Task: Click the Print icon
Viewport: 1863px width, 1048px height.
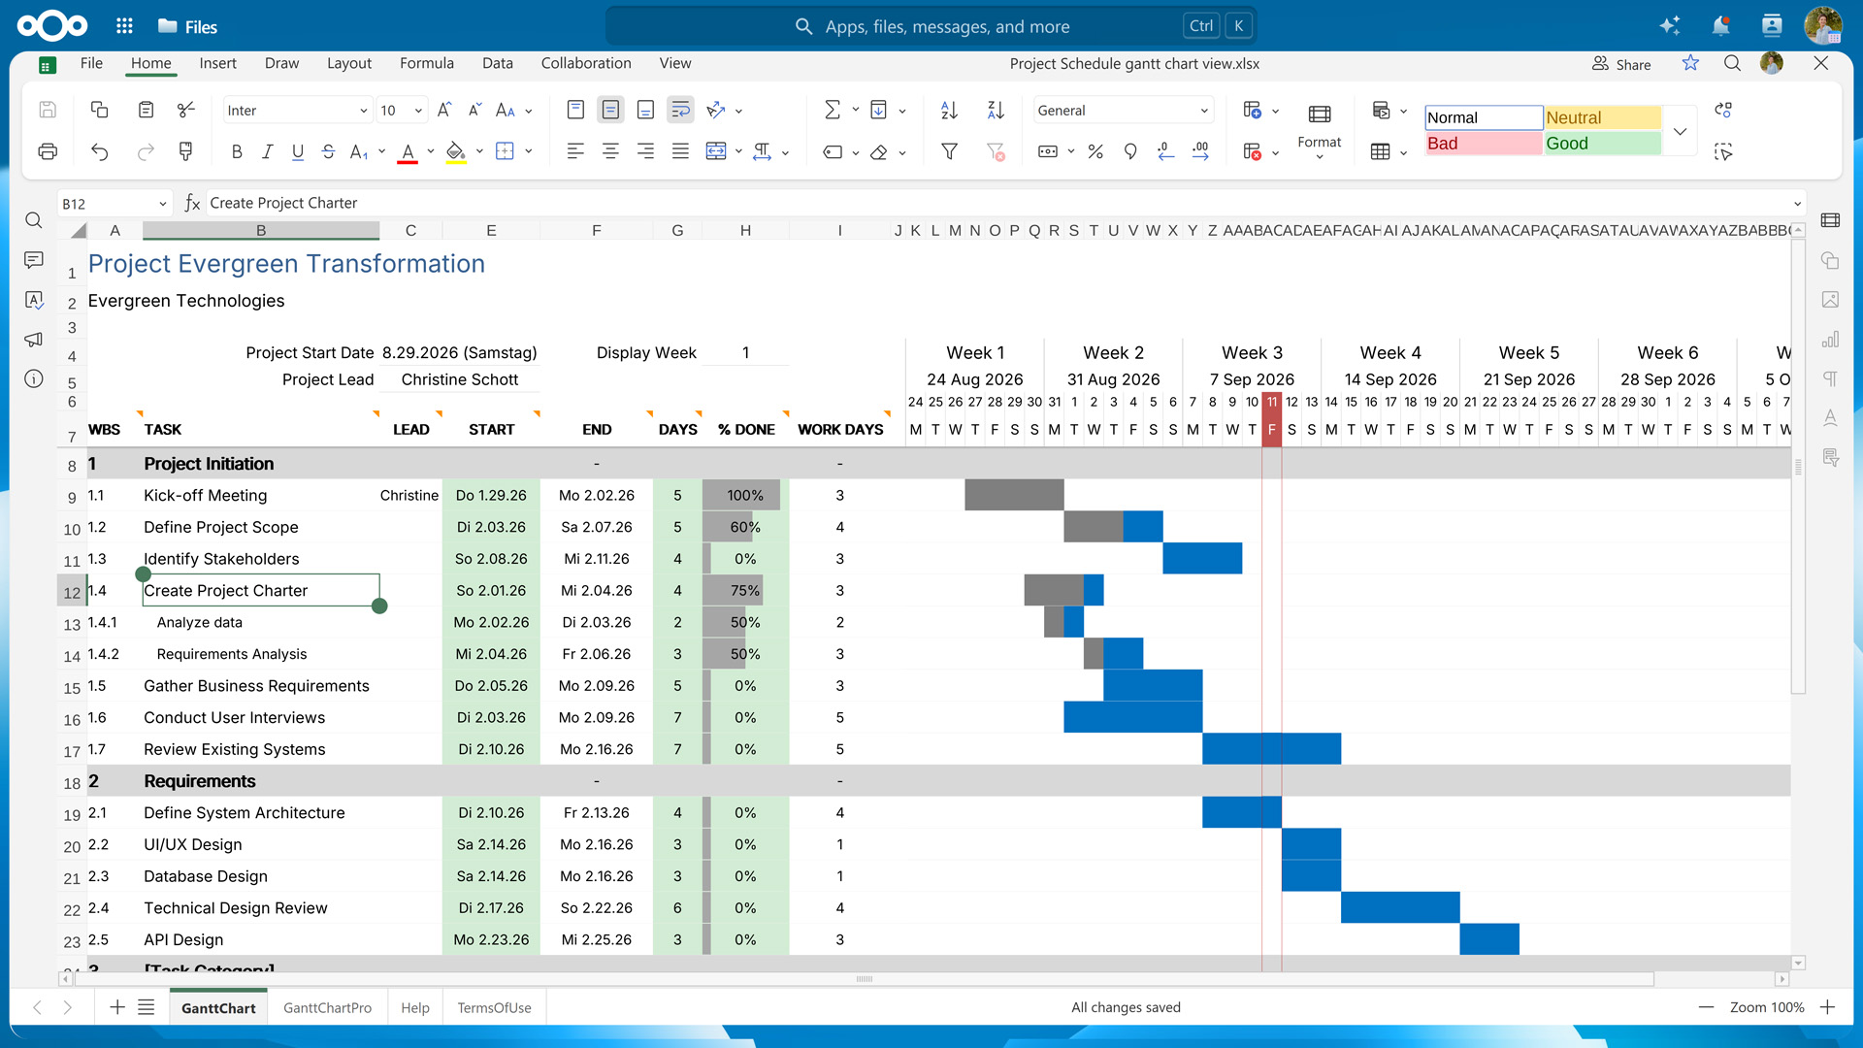Action: [48, 151]
